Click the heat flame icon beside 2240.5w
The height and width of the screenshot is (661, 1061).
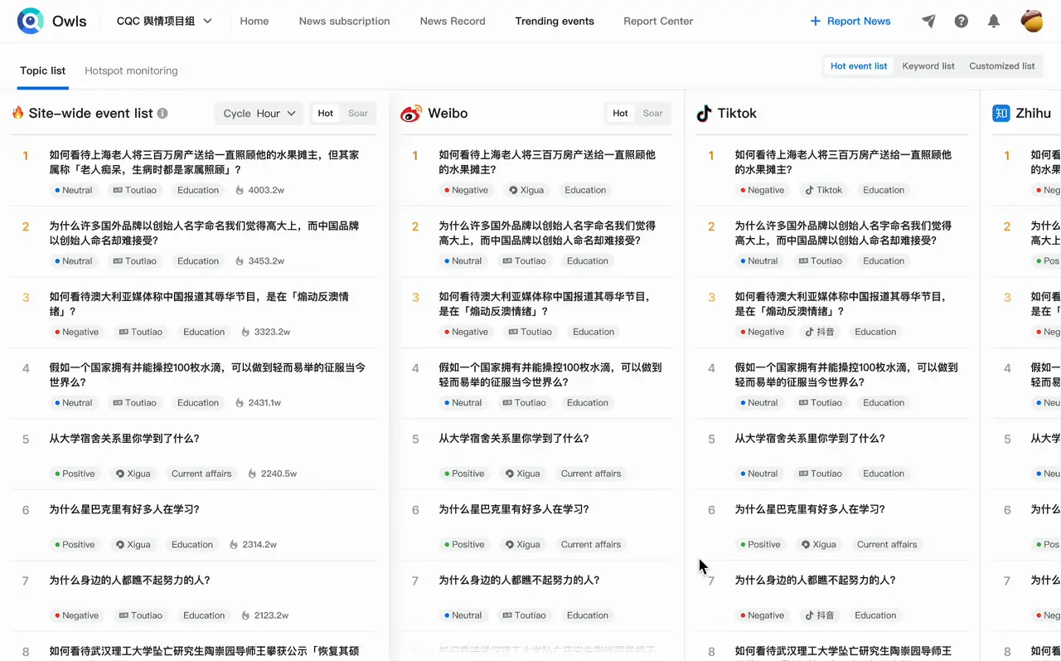point(252,474)
